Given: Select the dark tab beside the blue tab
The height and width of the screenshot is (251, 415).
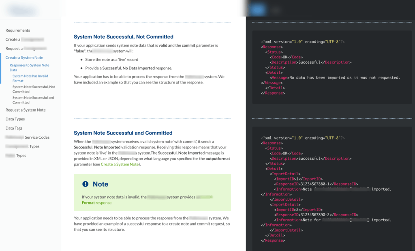Looking at the screenshot, I should point(276,10).
